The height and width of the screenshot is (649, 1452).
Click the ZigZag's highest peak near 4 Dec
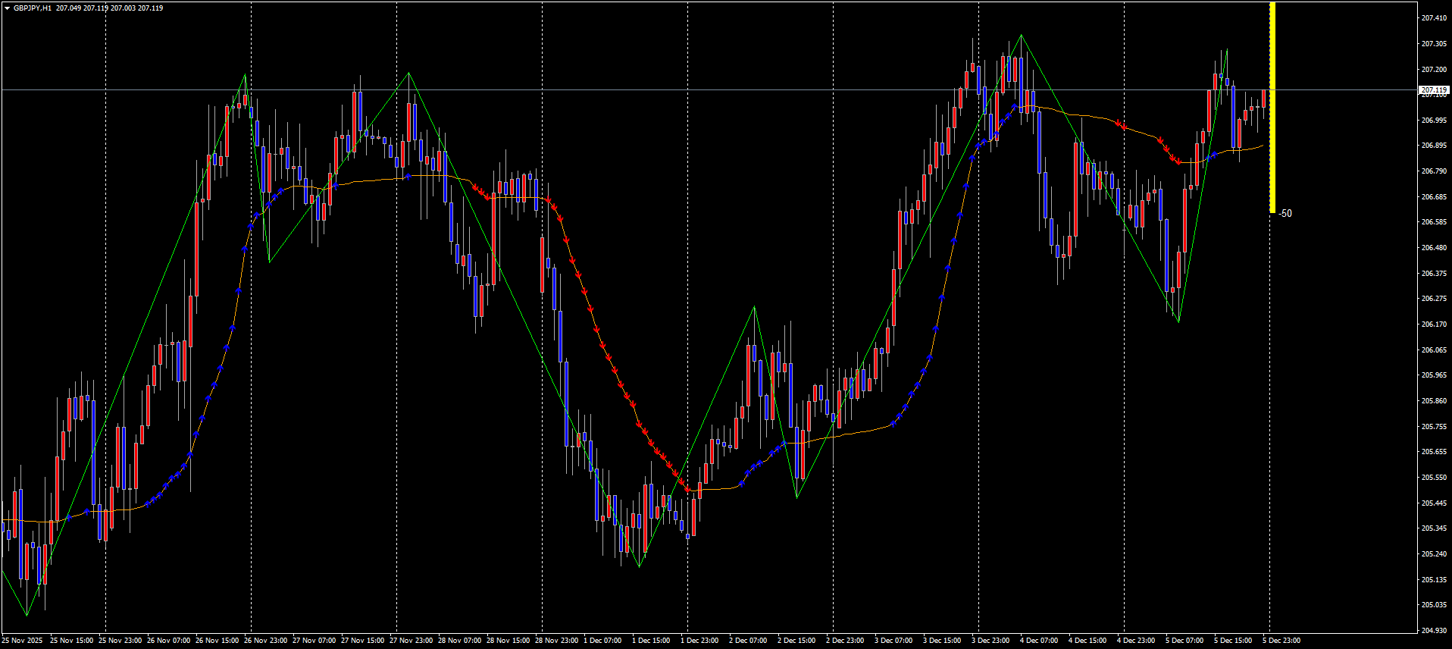coord(1021,35)
